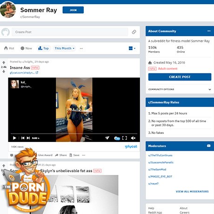Viewport: 214px width, 214px height.
Task: Open moderator u/TheTifuContinues profile
Action: (160, 155)
